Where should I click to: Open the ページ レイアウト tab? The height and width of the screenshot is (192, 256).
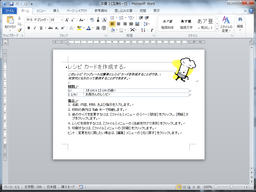(77, 11)
